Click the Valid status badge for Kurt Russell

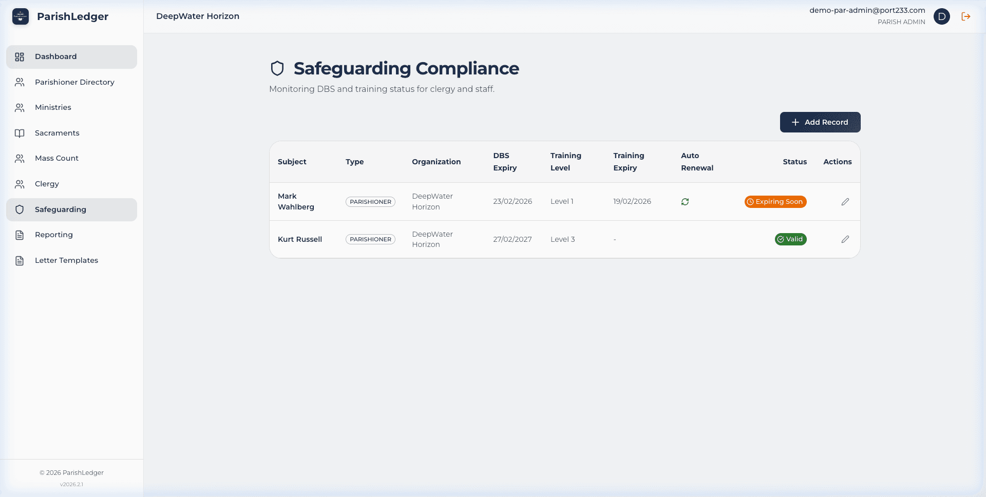[x=790, y=239]
